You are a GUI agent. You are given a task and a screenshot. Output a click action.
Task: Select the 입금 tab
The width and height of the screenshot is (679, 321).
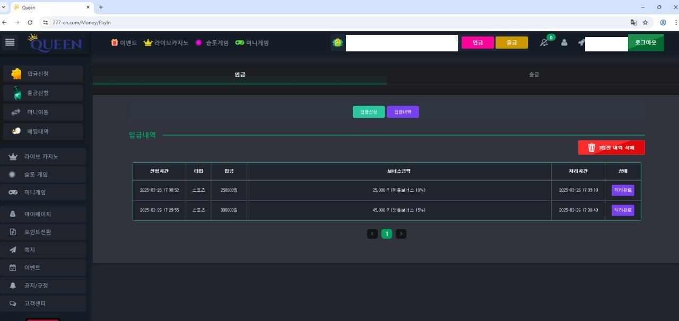pyautogui.click(x=240, y=75)
